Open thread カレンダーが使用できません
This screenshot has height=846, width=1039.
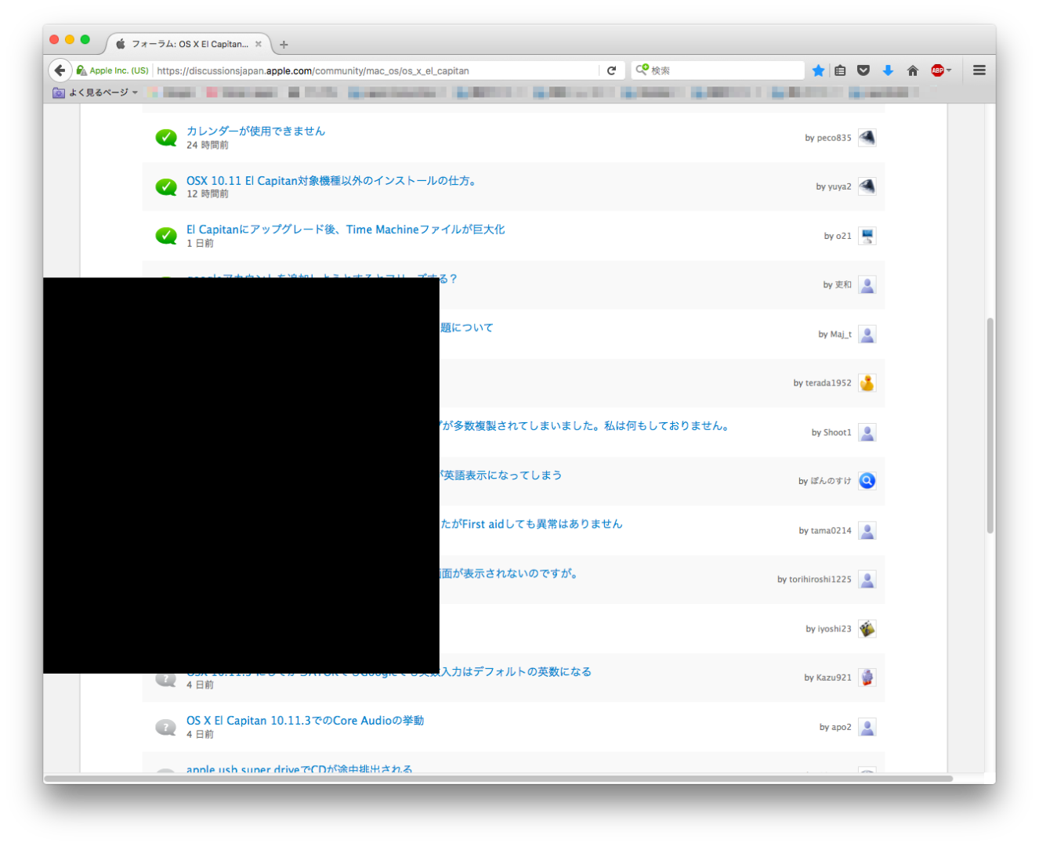pyautogui.click(x=255, y=131)
